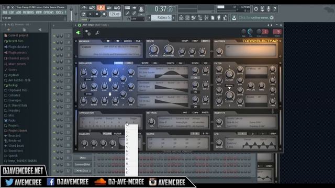Toggle the orange 3-2-1 countdown button
This screenshot has height=188, width=335.
point(101,8)
